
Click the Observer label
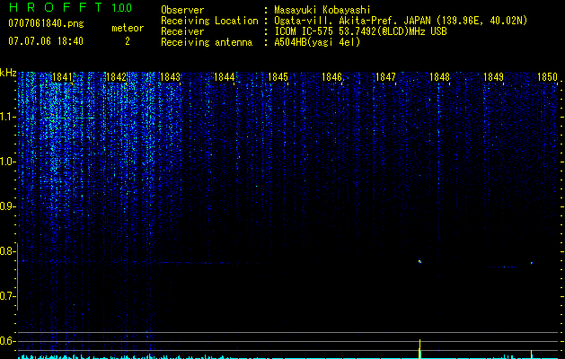coord(182,10)
